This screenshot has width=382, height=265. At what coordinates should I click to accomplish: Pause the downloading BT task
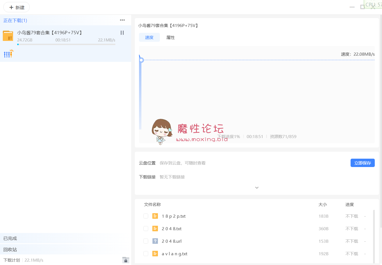tap(122, 33)
